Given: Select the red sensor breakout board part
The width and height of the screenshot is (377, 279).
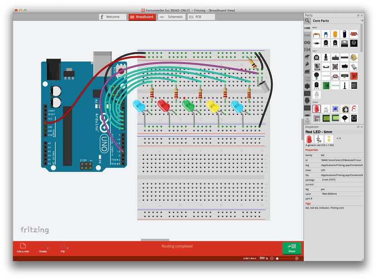Looking at the screenshot, I should (354, 76).
